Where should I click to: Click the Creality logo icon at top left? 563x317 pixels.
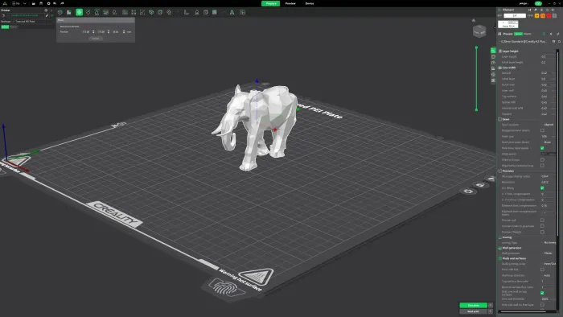tap(5, 3)
